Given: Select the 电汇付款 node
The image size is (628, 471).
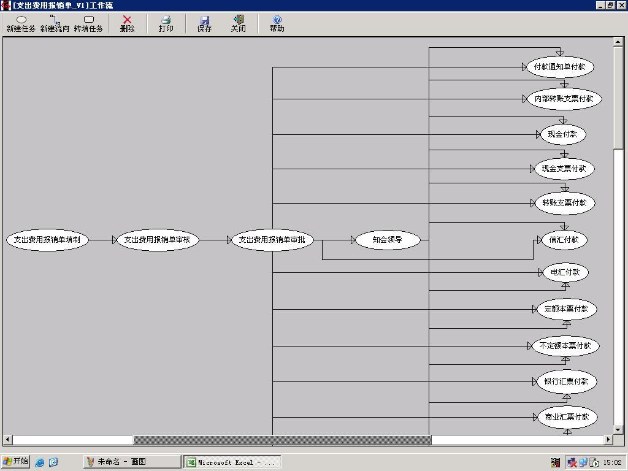Looking at the screenshot, I should pos(565,272).
